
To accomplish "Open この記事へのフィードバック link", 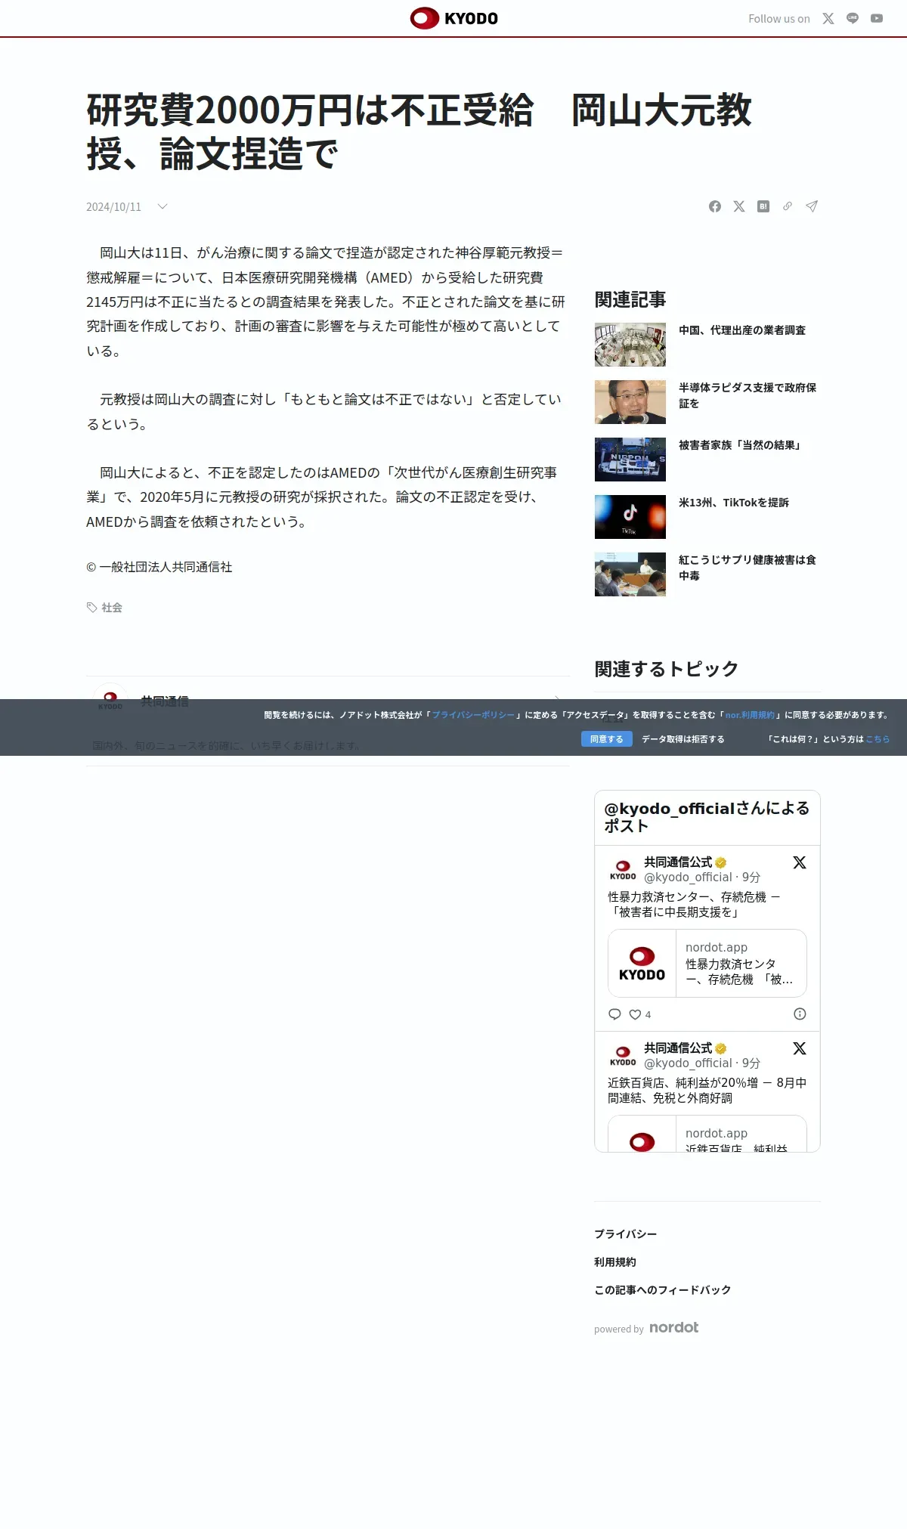I will click(662, 1290).
